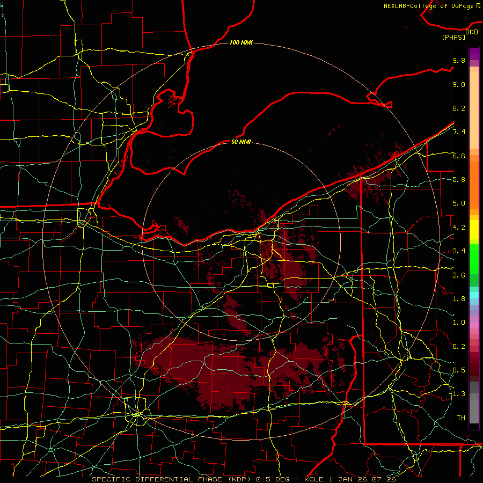Click the NEXLAB-College of DuPage label
Viewport: 483px width, 483px height.
(428, 6)
